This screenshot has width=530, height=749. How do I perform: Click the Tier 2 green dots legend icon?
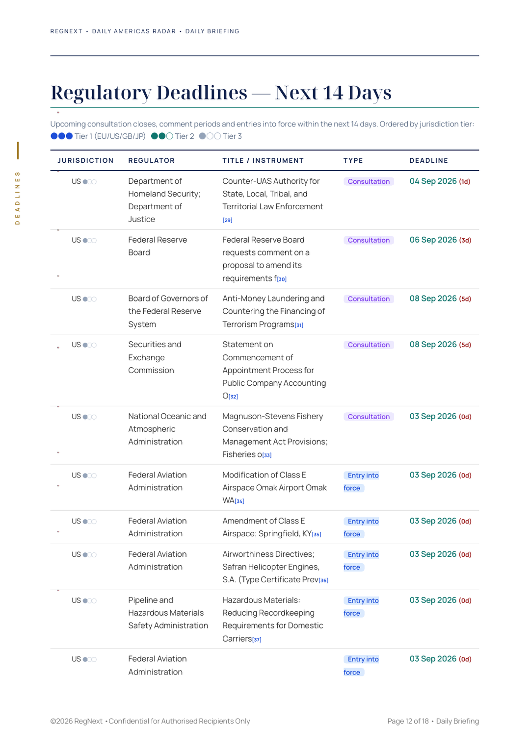click(162, 136)
